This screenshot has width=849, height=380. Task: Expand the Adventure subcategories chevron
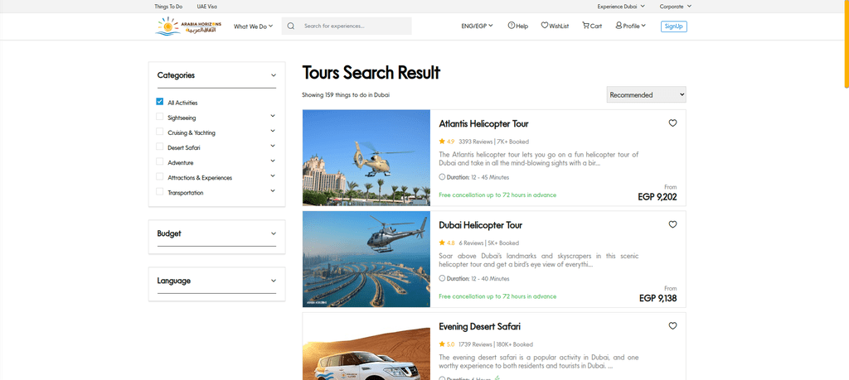273,161
